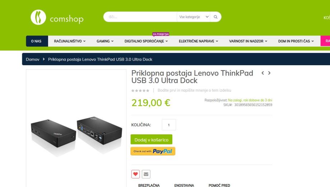
Task: Email product to a friend via envelope icon
Action: [146, 174]
